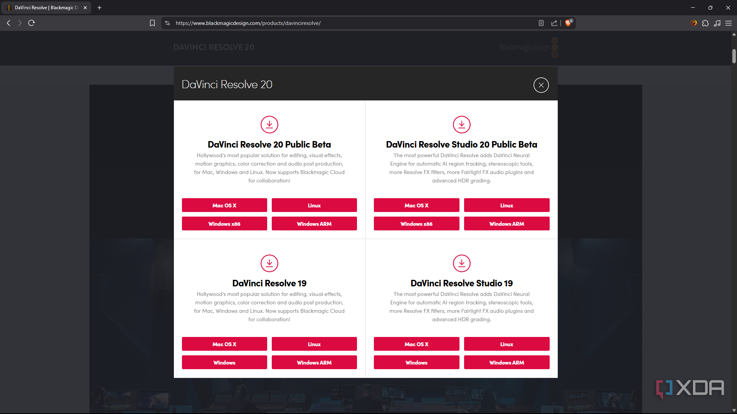The width and height of the screenshot is (737, 414).
Task: Click the DAVINCI RESOLVE 20 page header title
Action: click(x=214, y=47)
